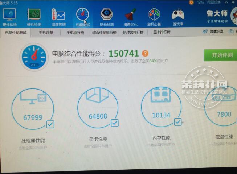The width and height of the screenshot is (237, 174).
Task: Click the graphics score 64808
Action: [98, 116]
